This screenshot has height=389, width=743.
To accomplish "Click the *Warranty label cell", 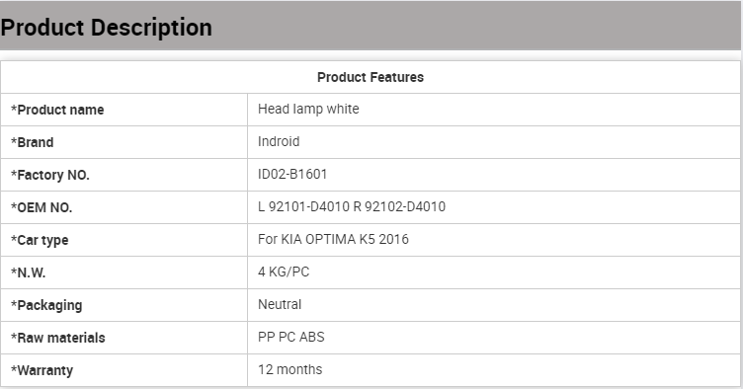I will pos(124,370).
